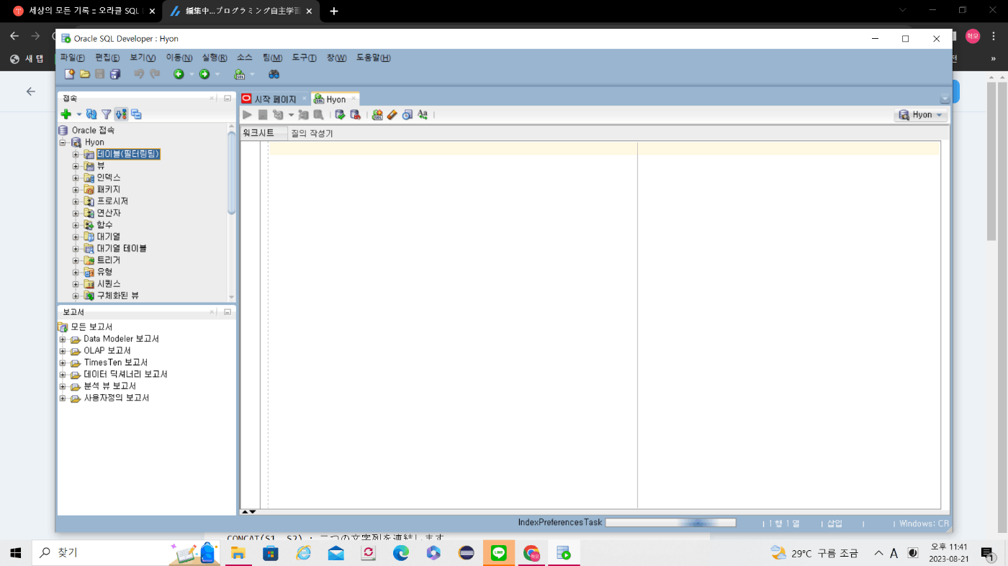Click the Rollback icon in worksheet toolbar
The image size is (1008, 566).
click(x=355, y=114)
